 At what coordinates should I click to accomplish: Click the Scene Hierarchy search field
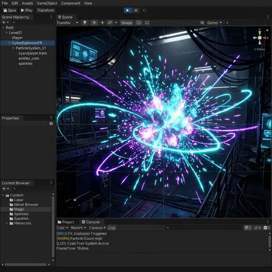[33, 22]
